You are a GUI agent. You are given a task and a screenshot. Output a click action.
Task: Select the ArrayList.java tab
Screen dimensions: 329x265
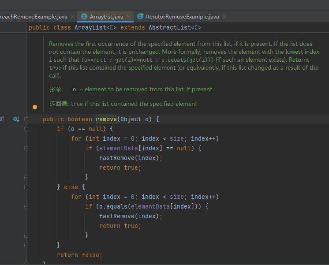click(x=106, y=17)
